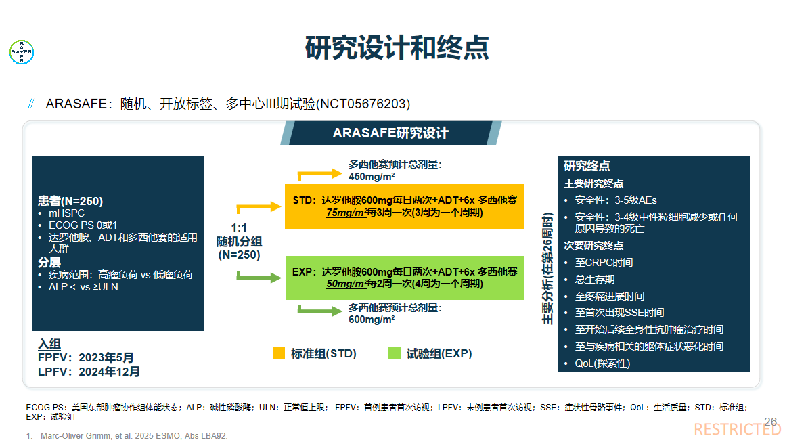Click the abbreviations footnote starting ECOG PS

click(x=386, y=412)
